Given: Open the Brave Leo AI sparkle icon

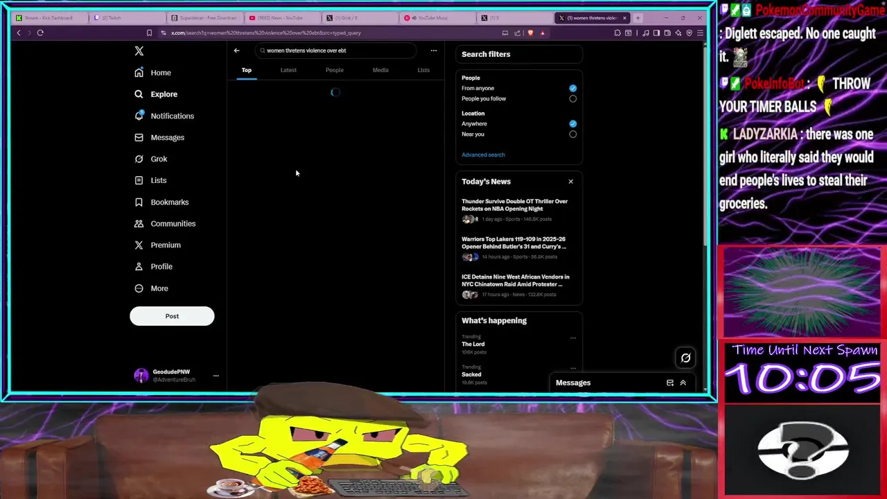Looking at the screenshot, I should 678,33.
